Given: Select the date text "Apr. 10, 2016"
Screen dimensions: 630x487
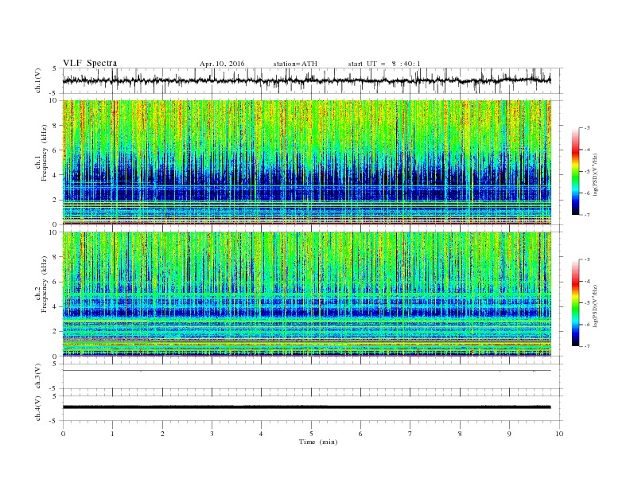Looking at the screenshot, I should click(x=222, y=64).
